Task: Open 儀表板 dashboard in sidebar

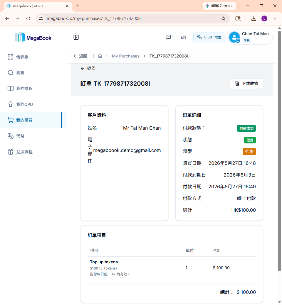Action: (x=33, y=57)
